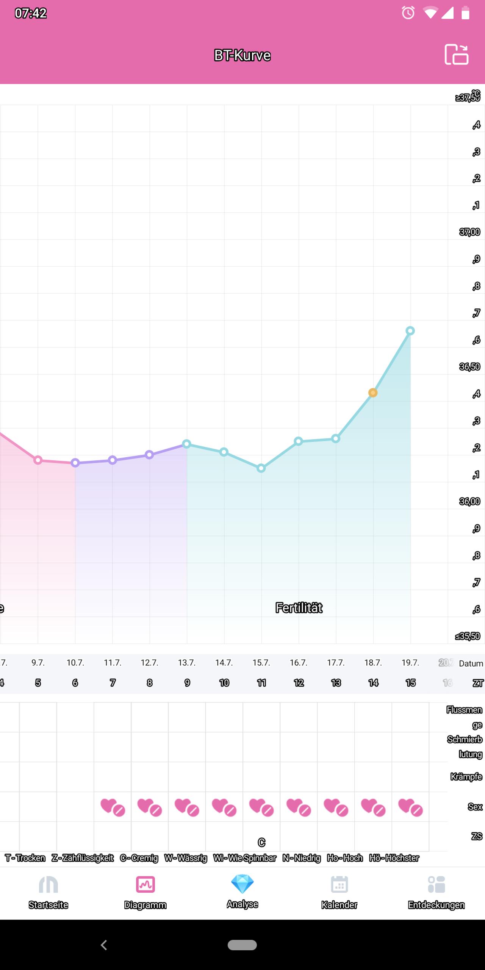Tap date '9.7.' on the axis
This screenshot has width=485, height=970.
38,663
